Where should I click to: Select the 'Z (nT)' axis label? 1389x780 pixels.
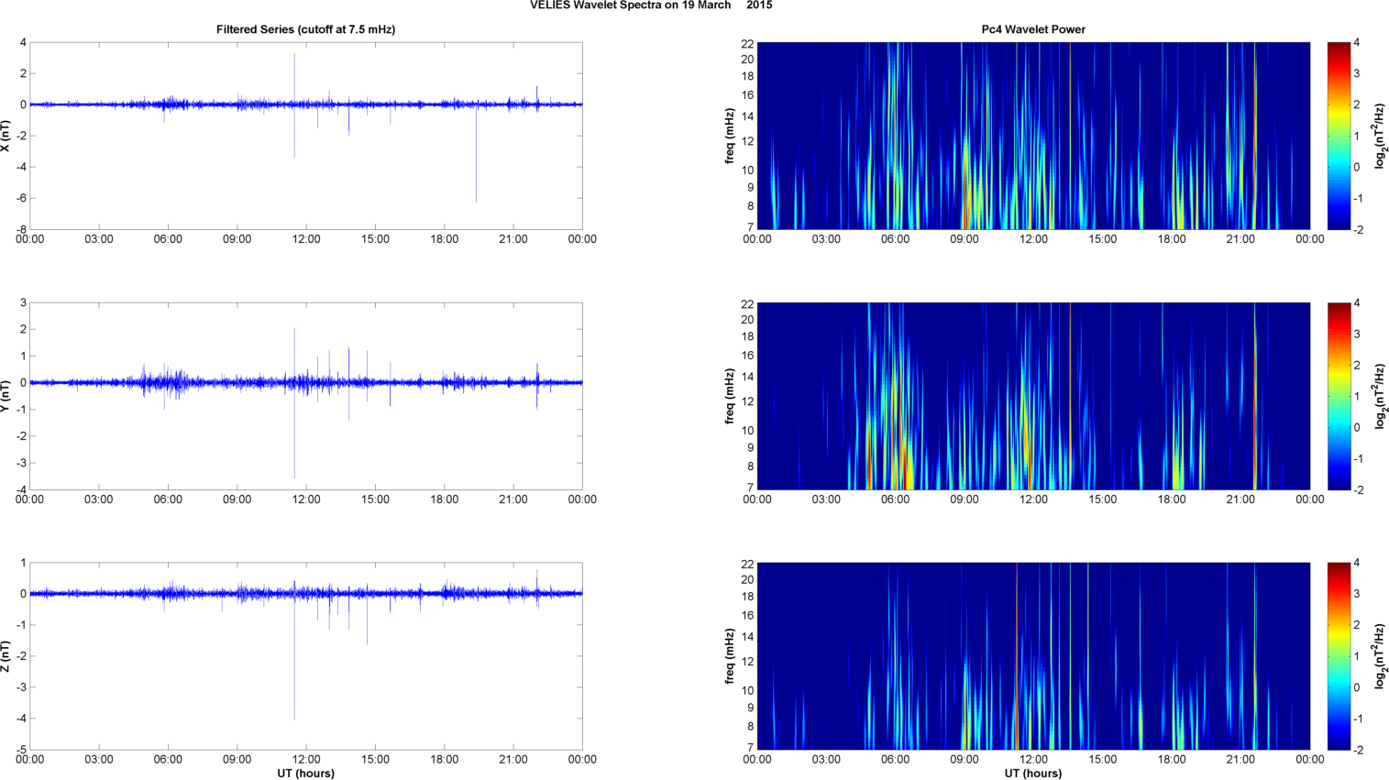[x=6, y=656]
